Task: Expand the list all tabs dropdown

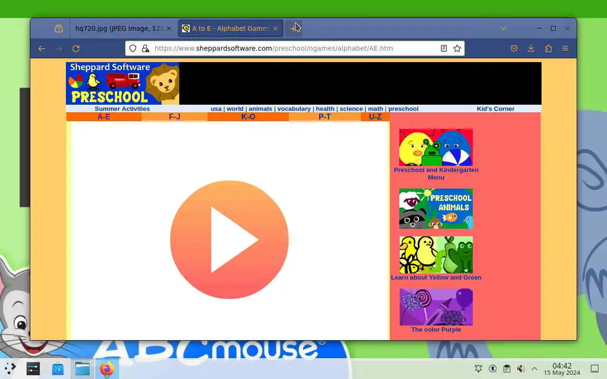Action: click(504, 28)
